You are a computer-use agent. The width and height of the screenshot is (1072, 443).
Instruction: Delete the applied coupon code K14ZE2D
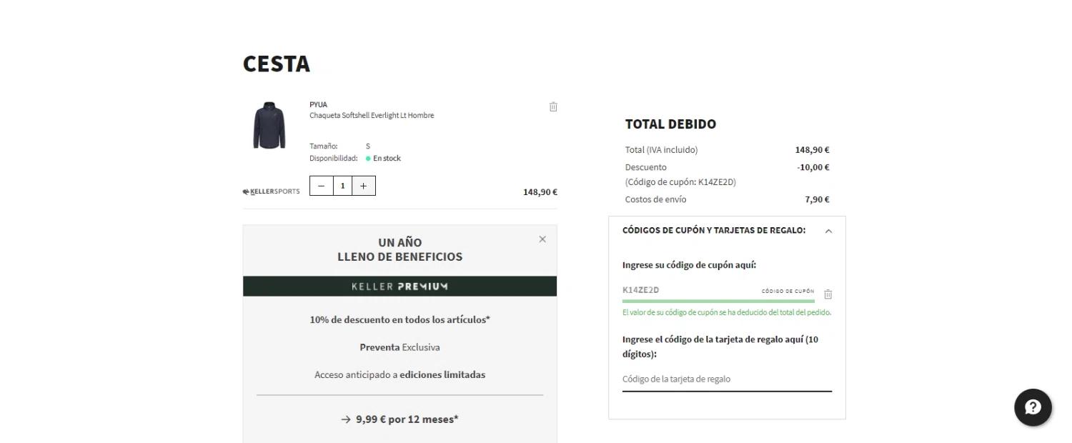(828, 294)
